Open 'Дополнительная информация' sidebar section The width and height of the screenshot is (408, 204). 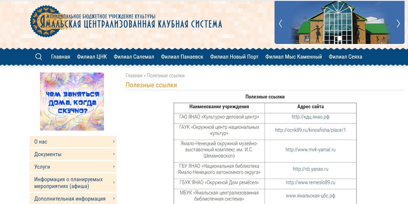[x=73, y=199]
